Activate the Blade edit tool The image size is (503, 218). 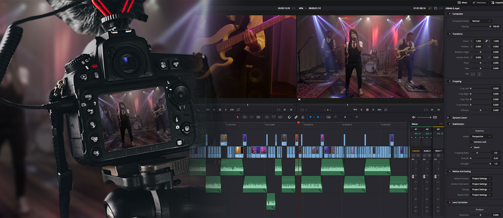click(258, 117)
